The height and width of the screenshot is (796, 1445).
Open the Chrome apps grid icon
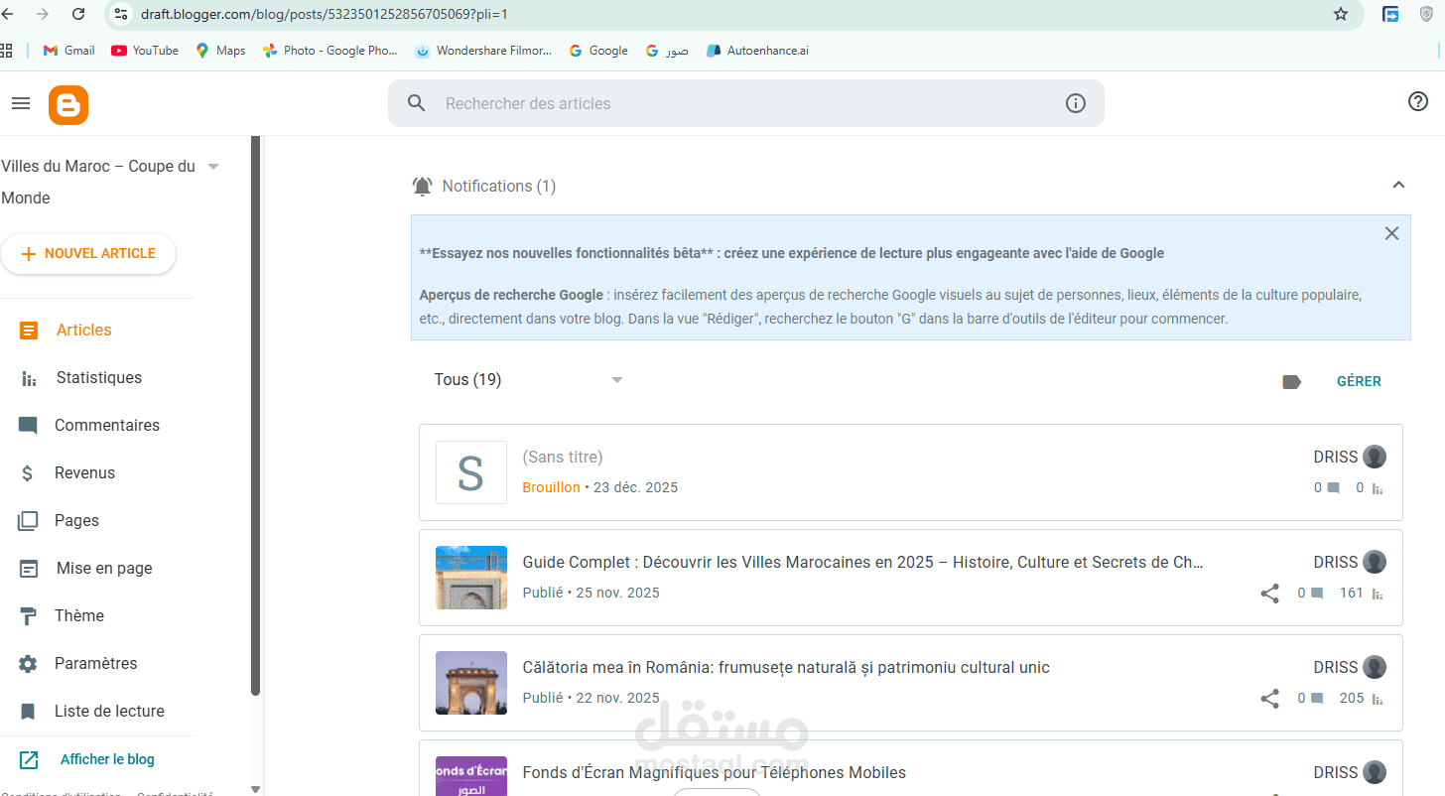(x=6, y=50)
